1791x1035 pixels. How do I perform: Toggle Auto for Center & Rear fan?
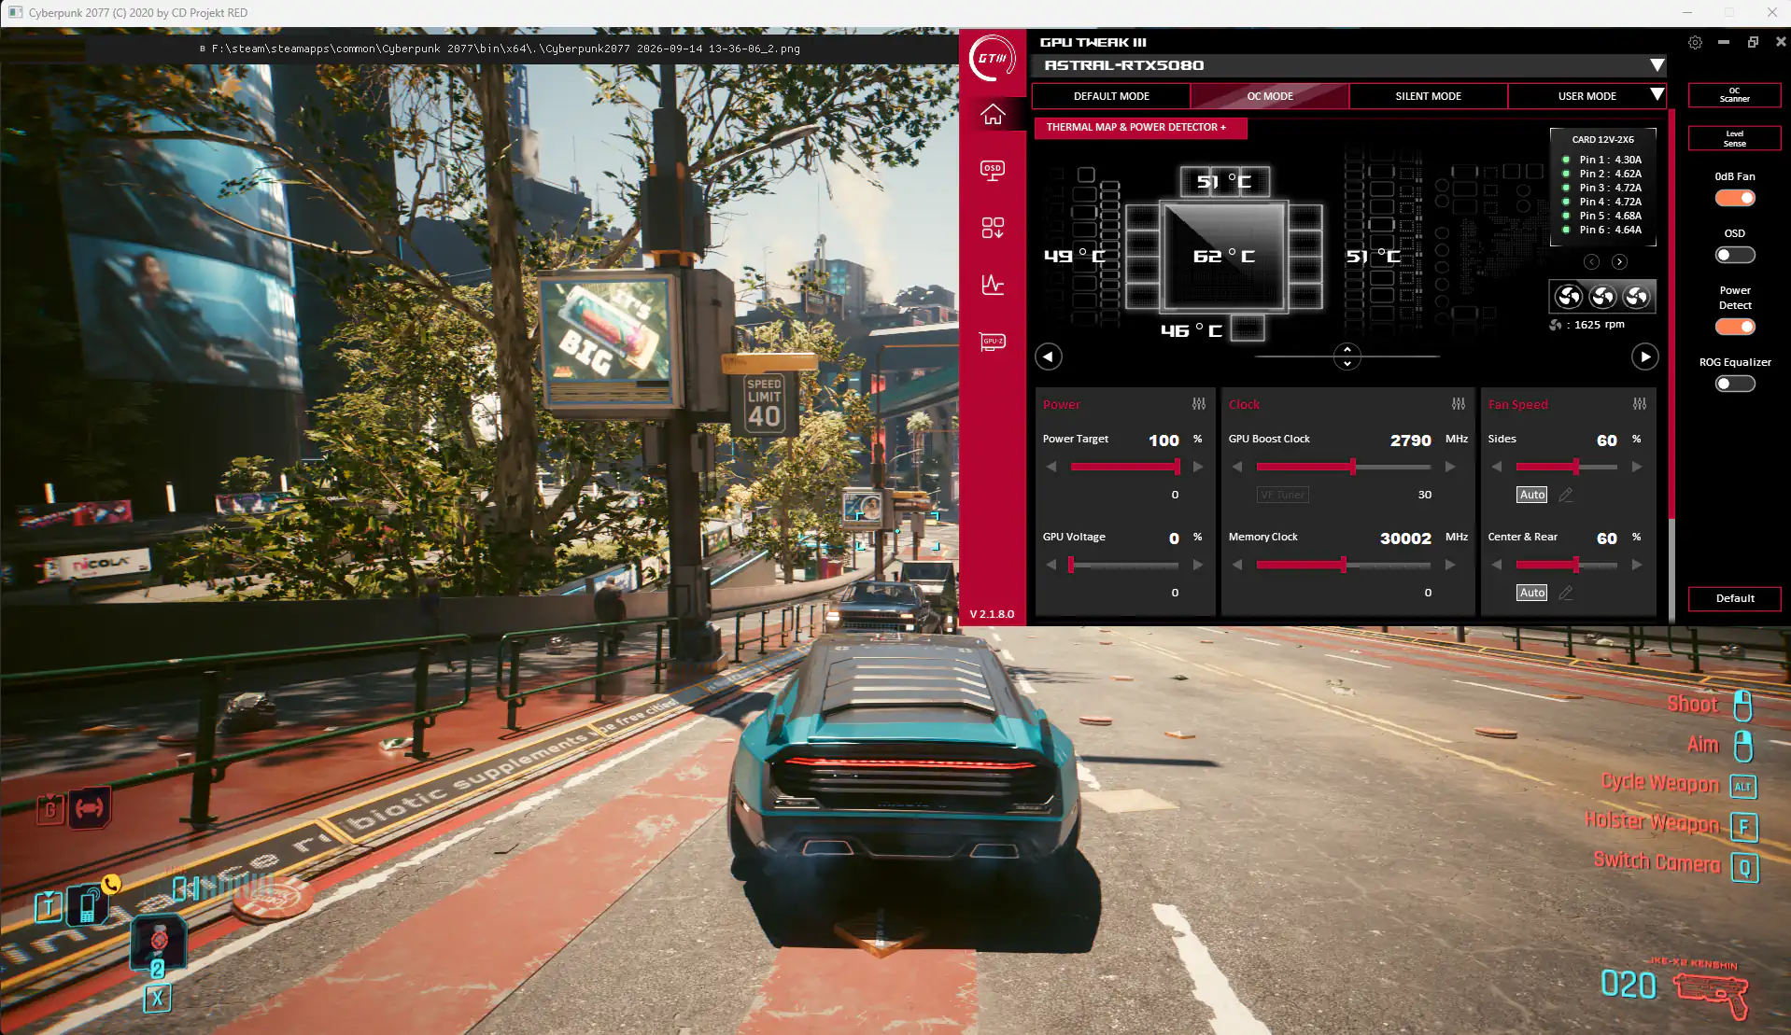[x=1532, y=593]
